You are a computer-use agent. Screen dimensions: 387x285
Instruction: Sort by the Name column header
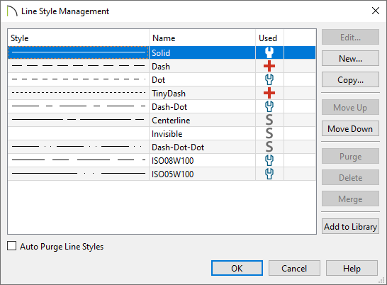[202, 38]
